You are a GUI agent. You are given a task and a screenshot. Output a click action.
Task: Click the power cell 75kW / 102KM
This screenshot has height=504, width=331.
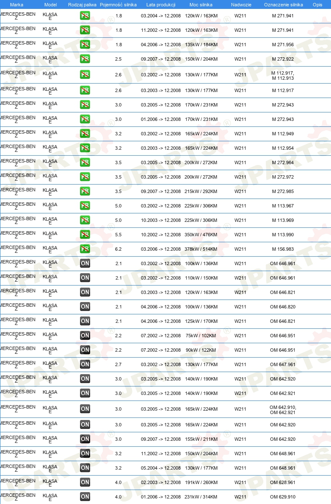coord(201,336)
